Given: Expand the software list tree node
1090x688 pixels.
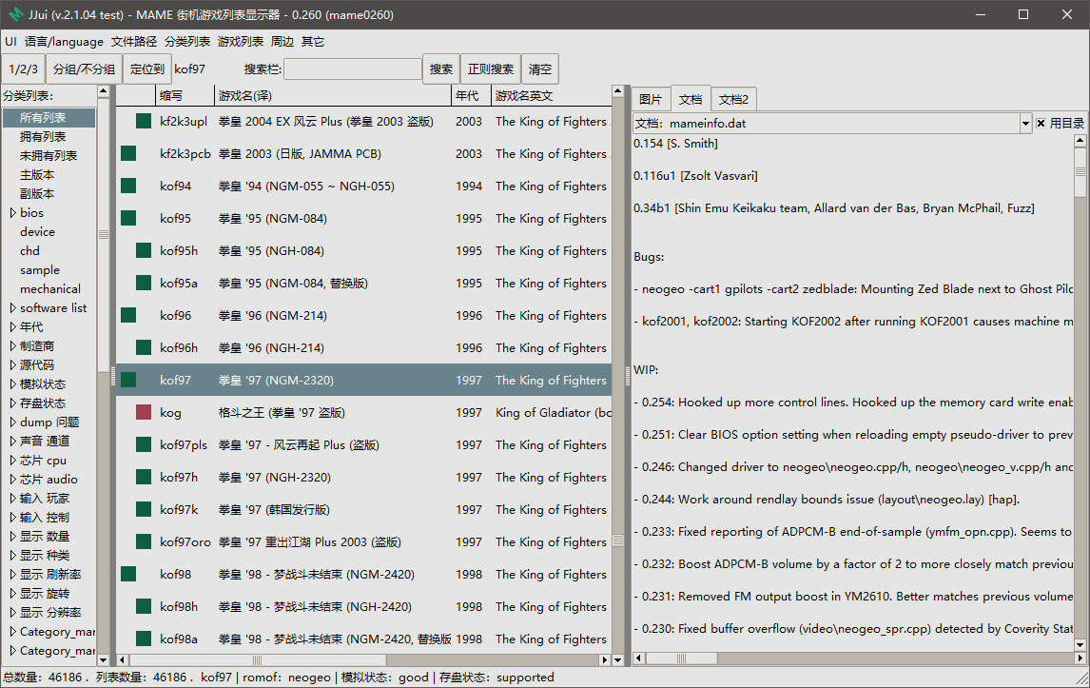Looking at the screenshot, I should [x=13, y=307].
